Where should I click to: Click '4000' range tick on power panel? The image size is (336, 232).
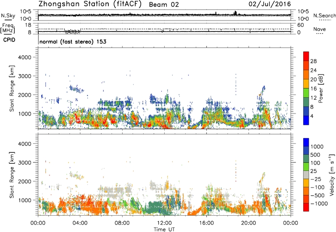pyautogui.click(x=24, y=57)
